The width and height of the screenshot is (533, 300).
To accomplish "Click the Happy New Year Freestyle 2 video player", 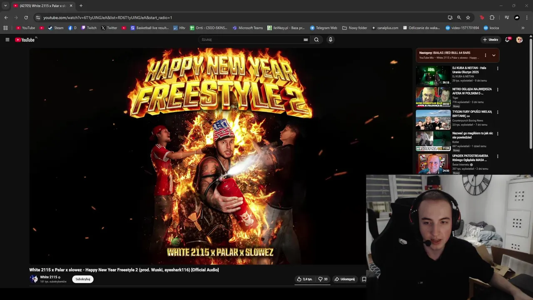I will tap(220, 156).
